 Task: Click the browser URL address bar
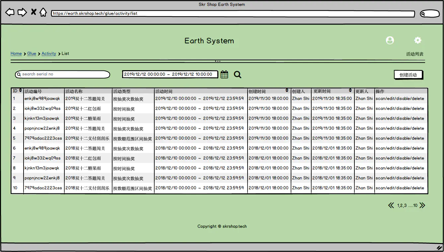point(233,14)
